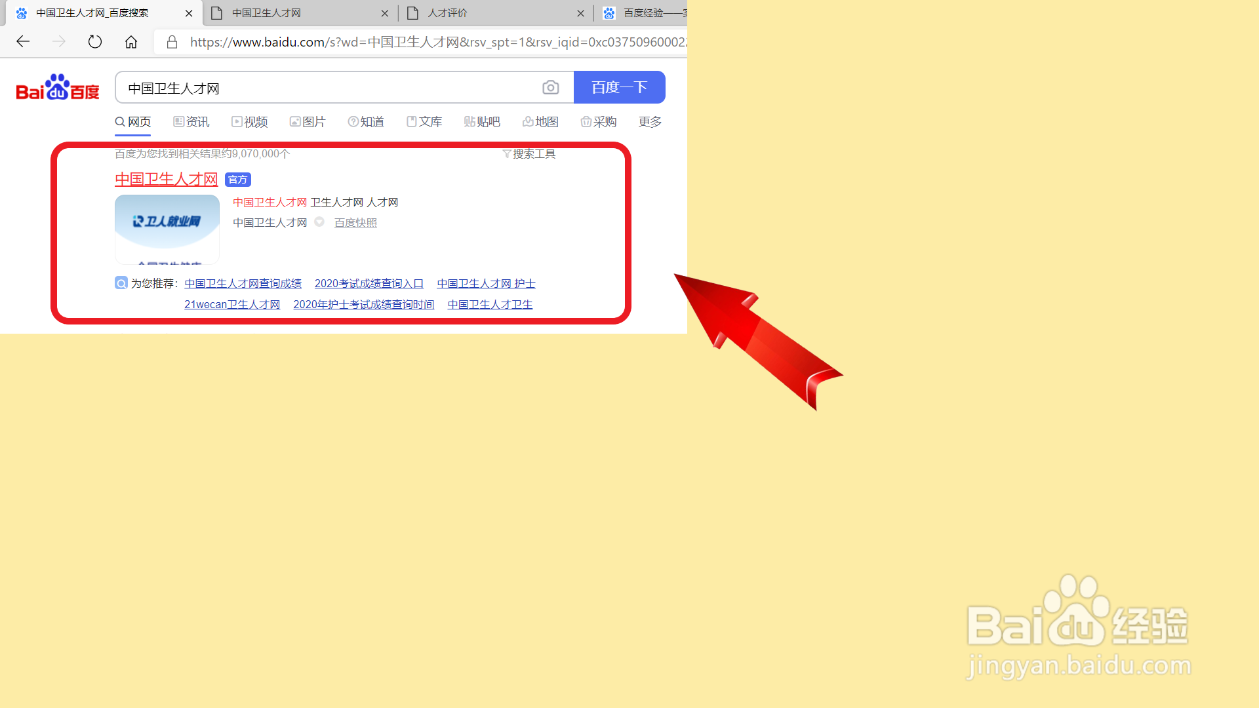This screenshot has height=708, width=1259.
Task: Open the 百度快照 cached link
Action: 355,223
